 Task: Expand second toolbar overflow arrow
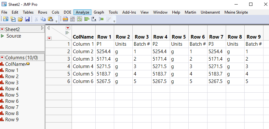point(114,21)
